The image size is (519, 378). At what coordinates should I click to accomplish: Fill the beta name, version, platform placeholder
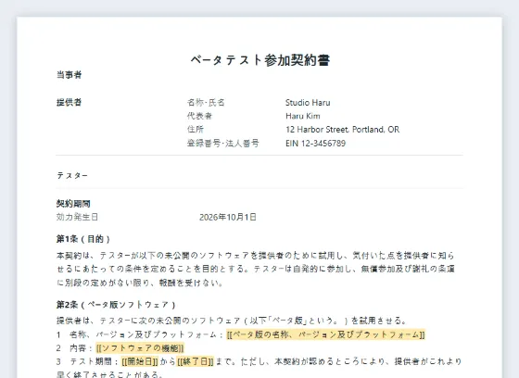tap(325, 334)
